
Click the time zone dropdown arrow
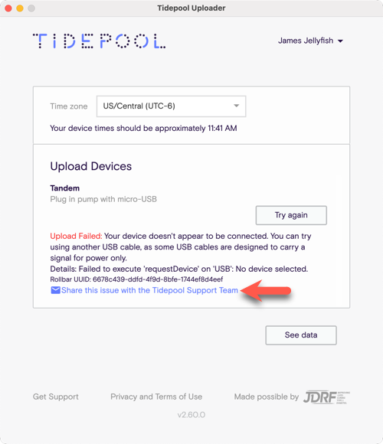(x=236, y=106)
